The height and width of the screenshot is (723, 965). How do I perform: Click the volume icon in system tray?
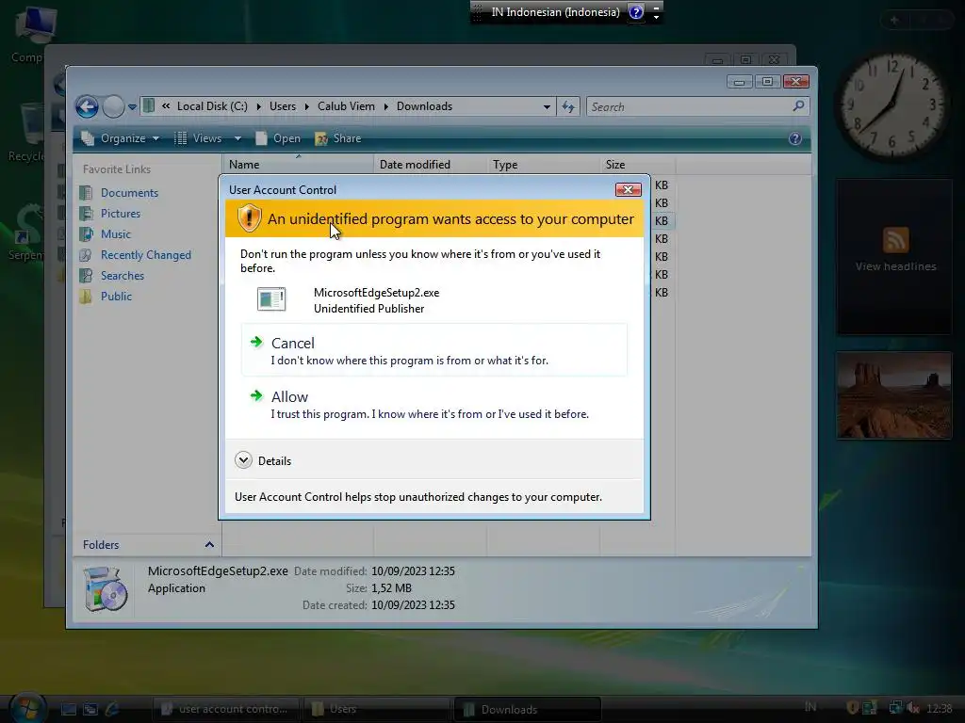pyautogui.click(x=913, y=708)
